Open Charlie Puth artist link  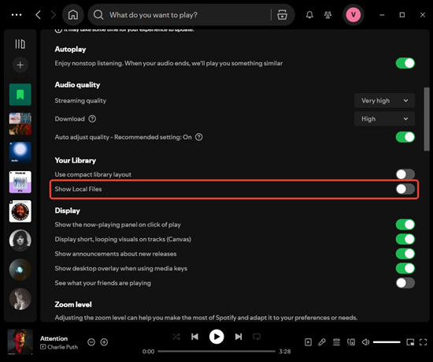tap(63, 347)
